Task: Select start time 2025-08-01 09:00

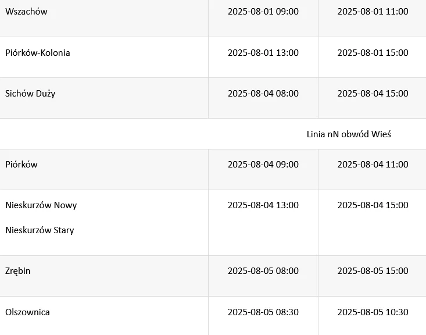Action: [263, 12]
